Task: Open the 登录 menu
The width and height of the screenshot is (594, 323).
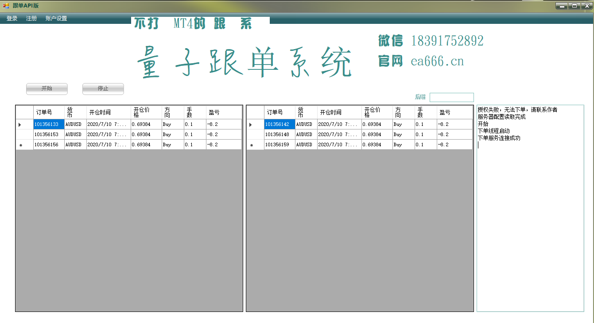Action: pos(12,19)
